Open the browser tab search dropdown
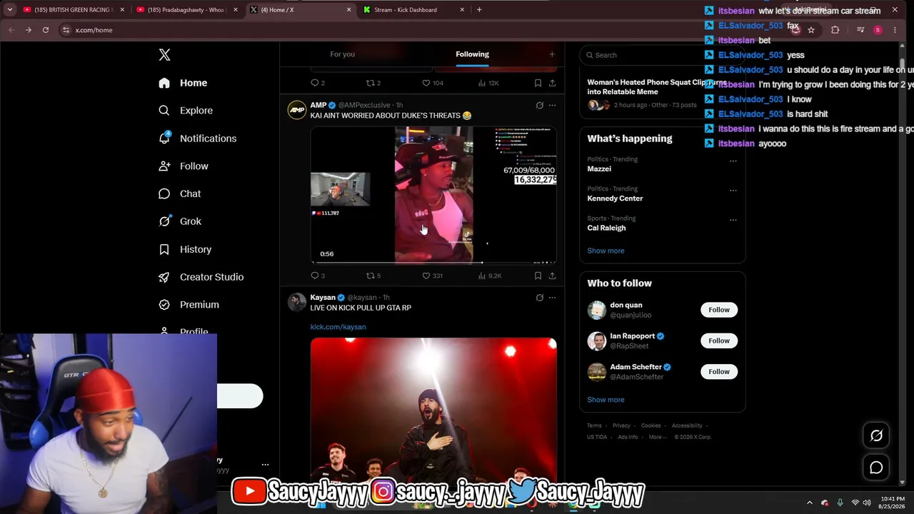Viewport: 914px width, 514px height. pos(9,10)
